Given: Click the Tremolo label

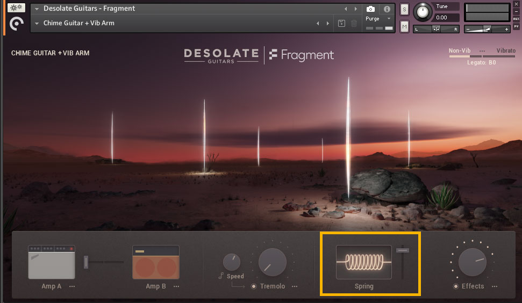Looking at the screenshot, I should coord(273,286).
